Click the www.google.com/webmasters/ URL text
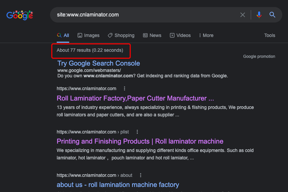Viewport: 288px width, 192px height. click(89, 70)
